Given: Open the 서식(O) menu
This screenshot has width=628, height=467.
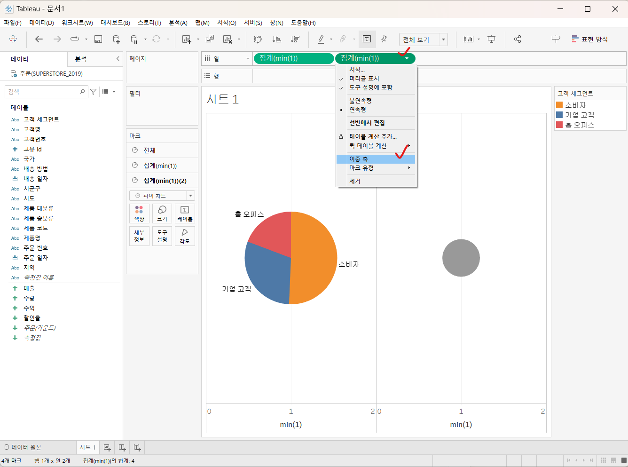Looking at the screenshot, I should pos(227,23).
